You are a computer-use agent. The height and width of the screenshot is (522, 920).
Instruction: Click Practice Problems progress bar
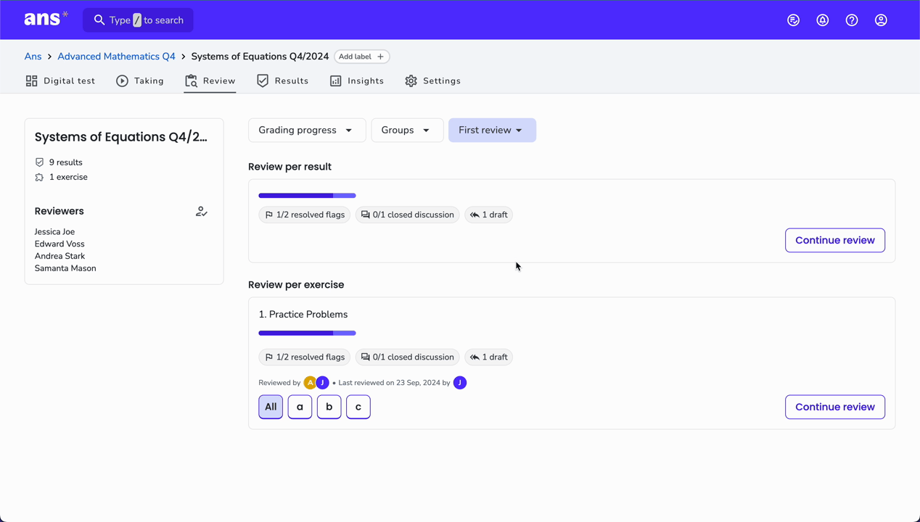coord(307,333)
